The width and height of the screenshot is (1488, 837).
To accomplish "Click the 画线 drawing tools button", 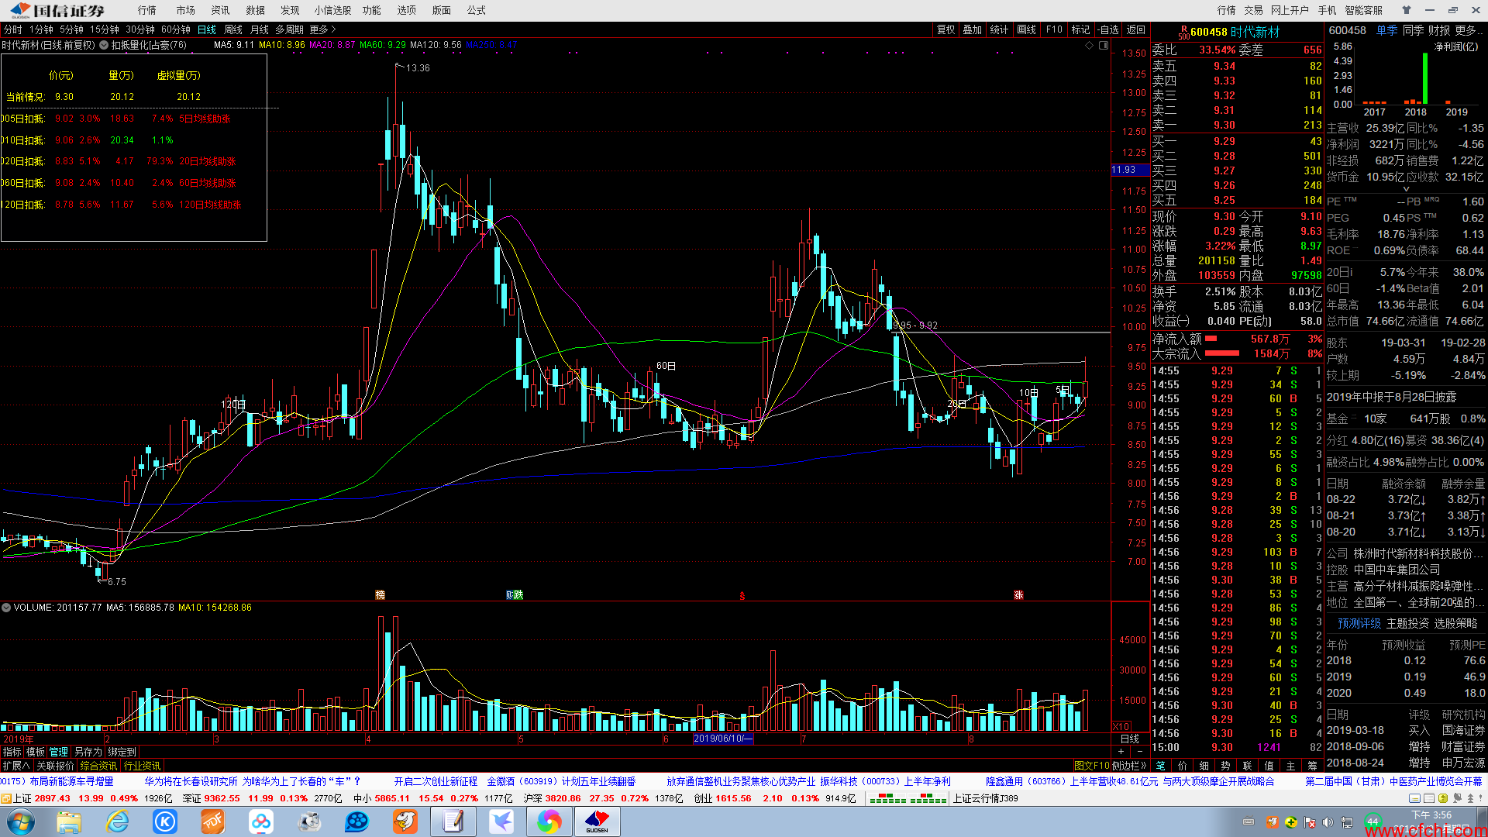I will pos(1026,30).
